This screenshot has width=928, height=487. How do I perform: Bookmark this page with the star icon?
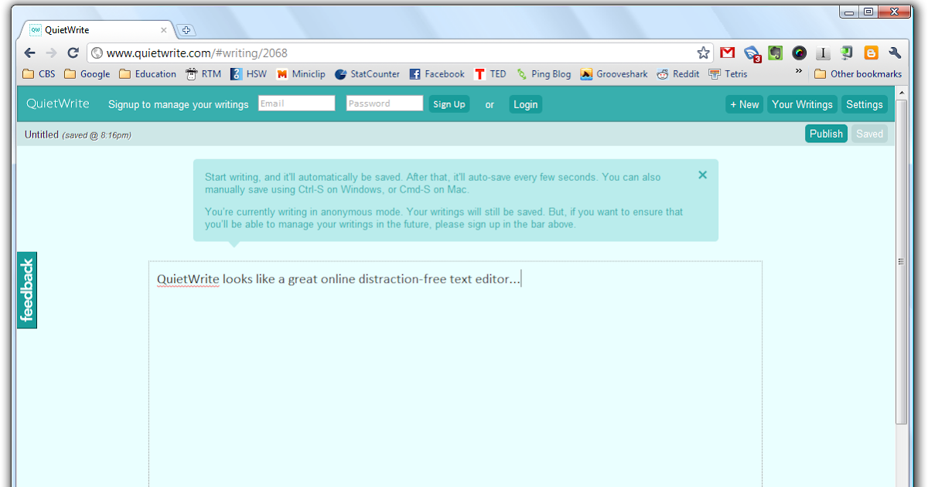click(703, 53)
